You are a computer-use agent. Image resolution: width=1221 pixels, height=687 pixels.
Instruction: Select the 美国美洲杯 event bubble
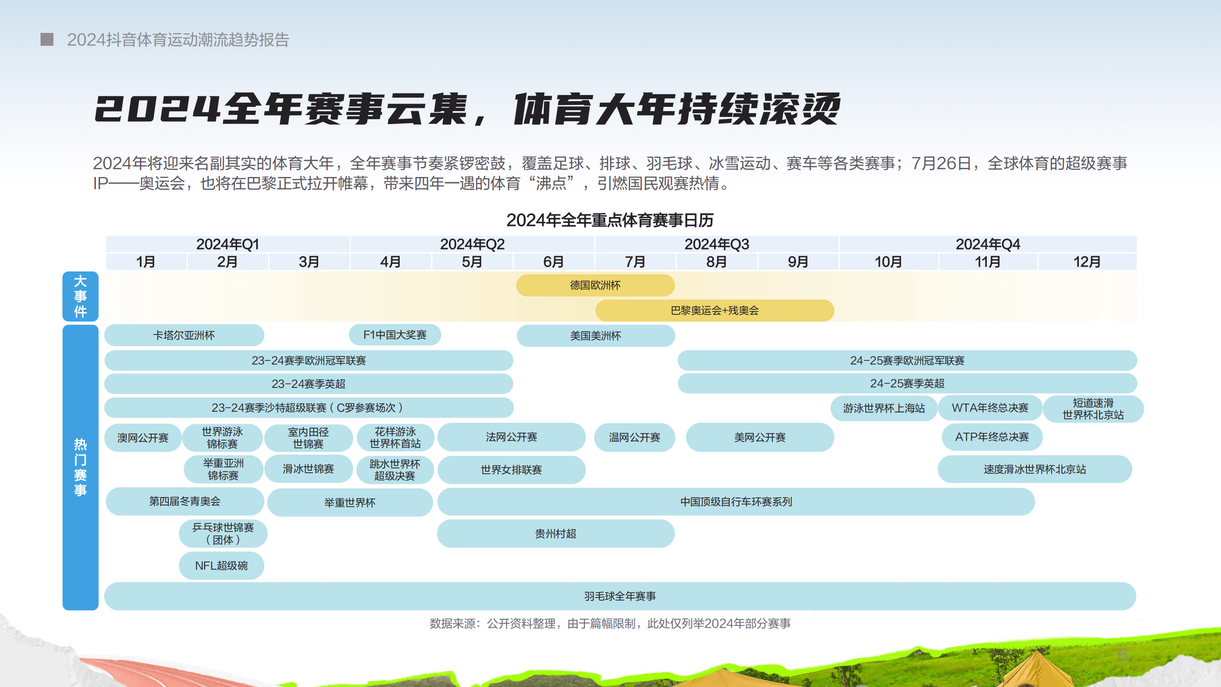(x=595, y=336)
